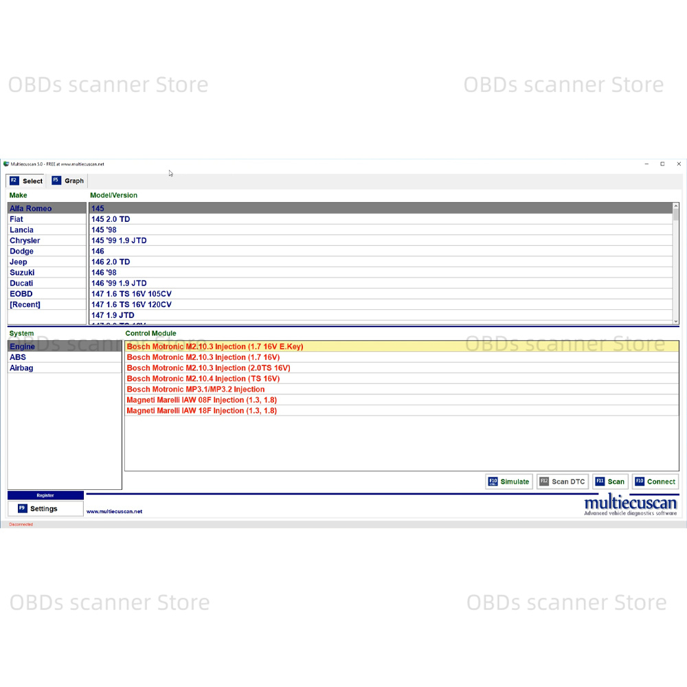This screenshot has height=687, width=687.
Task: Select model 146 '98
Action: (x=381, y=273)
